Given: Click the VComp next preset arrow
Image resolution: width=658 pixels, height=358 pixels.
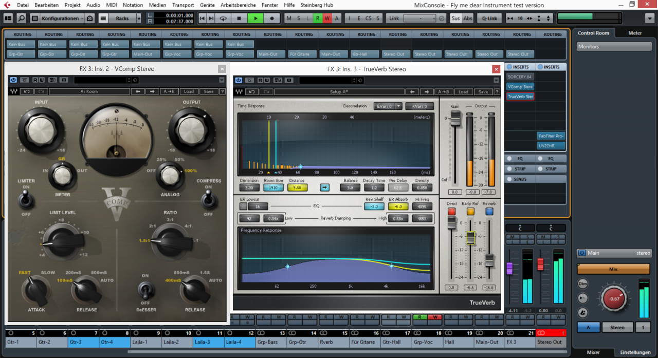Looking at the screenshot, I should pyautogui.click(x=152, y=91).
